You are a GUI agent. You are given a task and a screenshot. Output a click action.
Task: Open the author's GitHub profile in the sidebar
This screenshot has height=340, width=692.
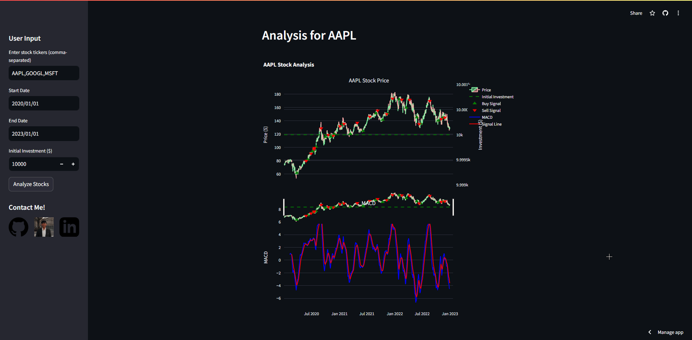tap(18, 227)
